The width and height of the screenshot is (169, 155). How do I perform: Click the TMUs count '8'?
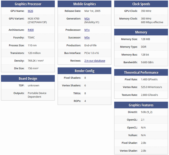click(x=85, y=93)
